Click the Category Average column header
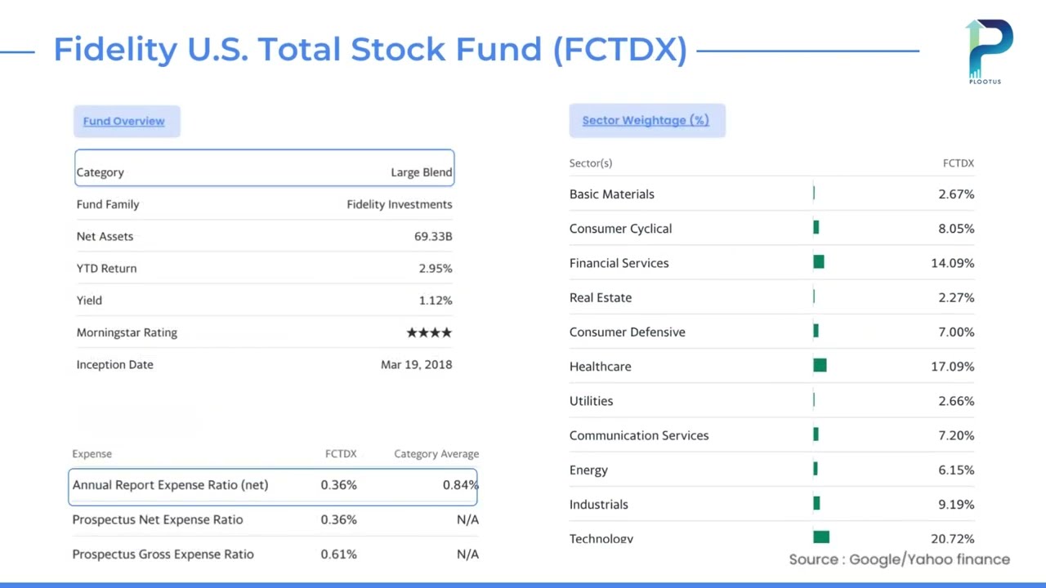The height and width of the screenshot is (588, 1046). coord(436,454)
